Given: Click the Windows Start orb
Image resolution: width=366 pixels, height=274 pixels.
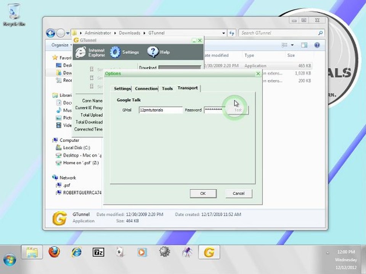Looking at the screenshot, I should tap(10, 260).
